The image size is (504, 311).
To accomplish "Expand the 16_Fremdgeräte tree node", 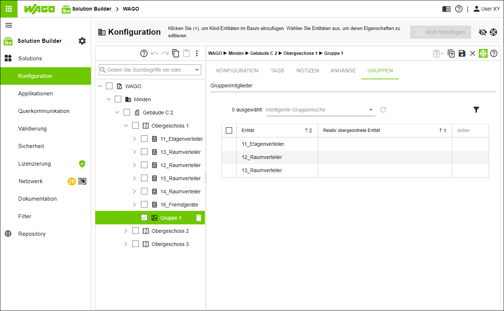I will click(134, 205).
